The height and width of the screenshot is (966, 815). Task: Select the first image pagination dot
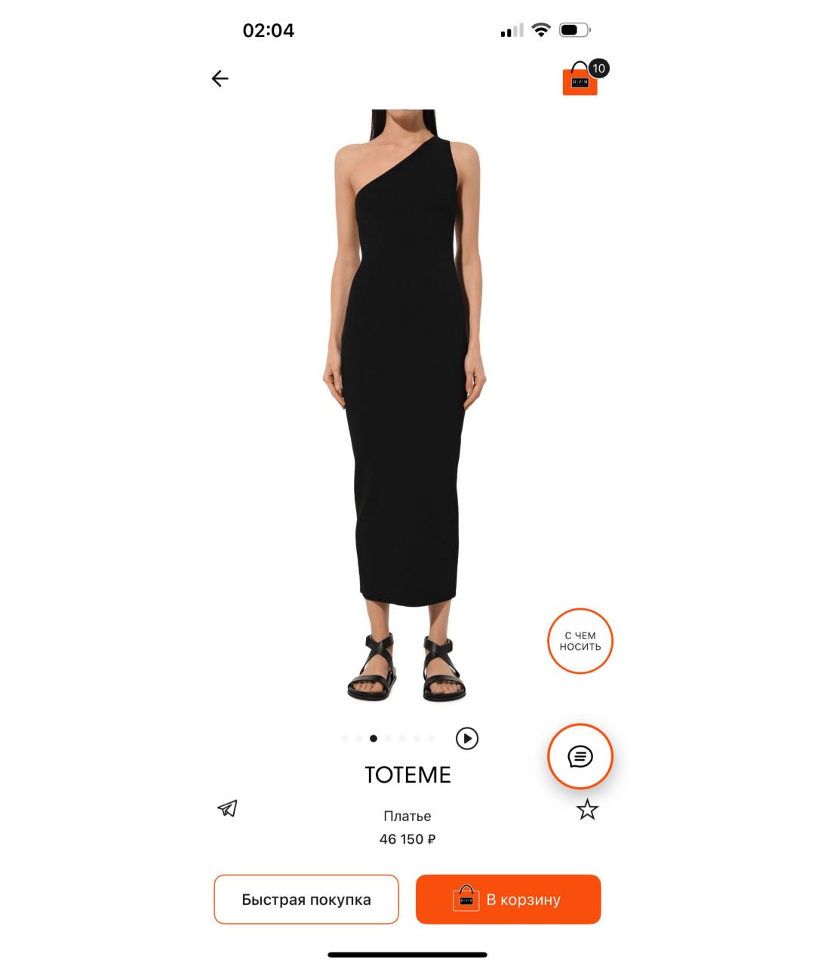pyautogui.click(x=344, y=739)
